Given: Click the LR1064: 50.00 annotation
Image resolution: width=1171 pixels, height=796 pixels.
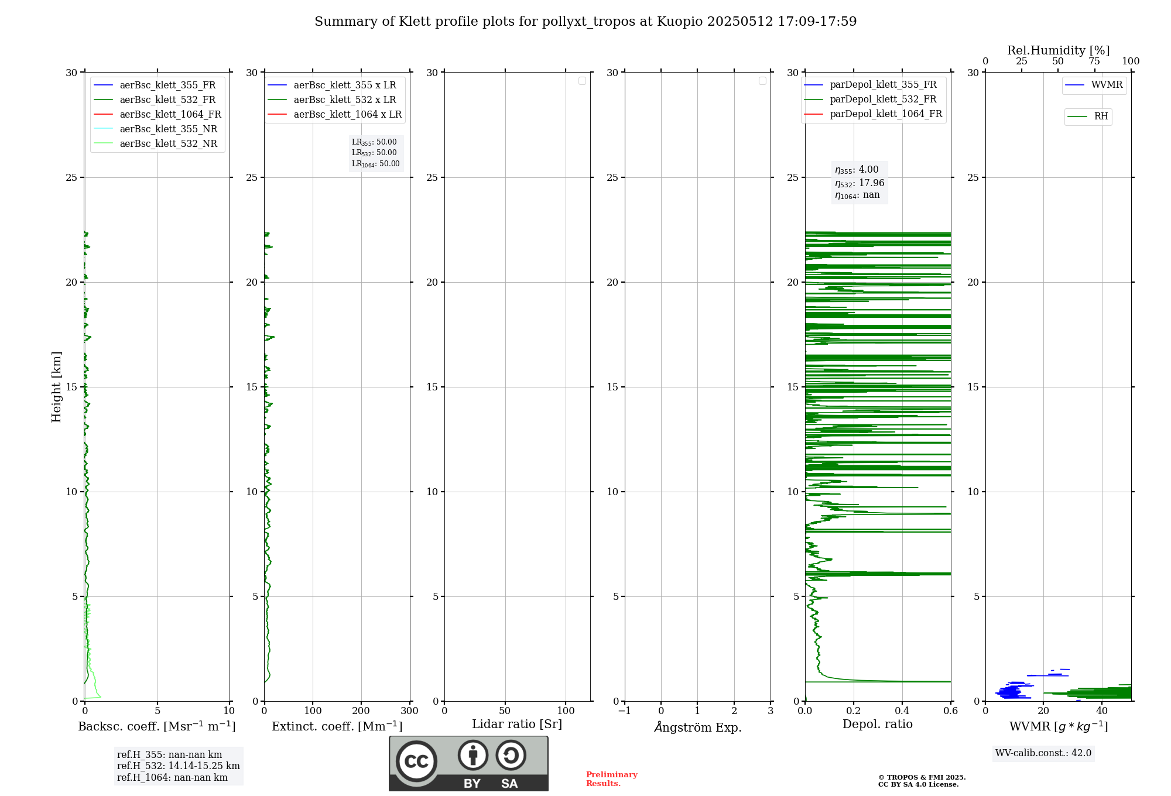Looking at the screenshot, I should [376, 164].
